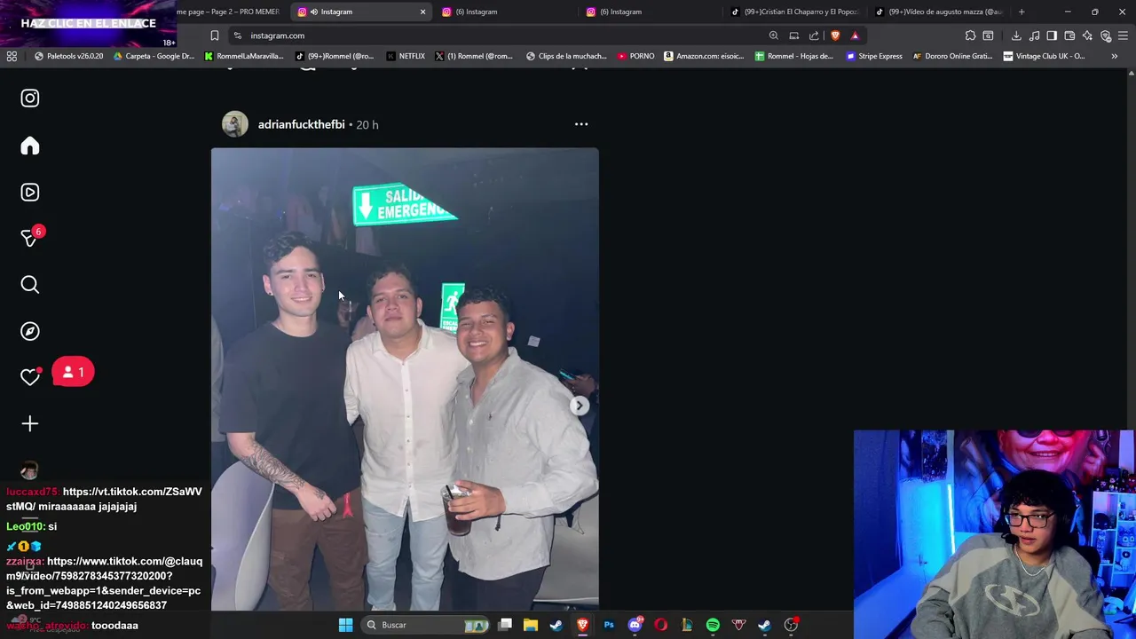
Task: Open OBS Studio from the taskbar
Action: click(x=791, y=625)
